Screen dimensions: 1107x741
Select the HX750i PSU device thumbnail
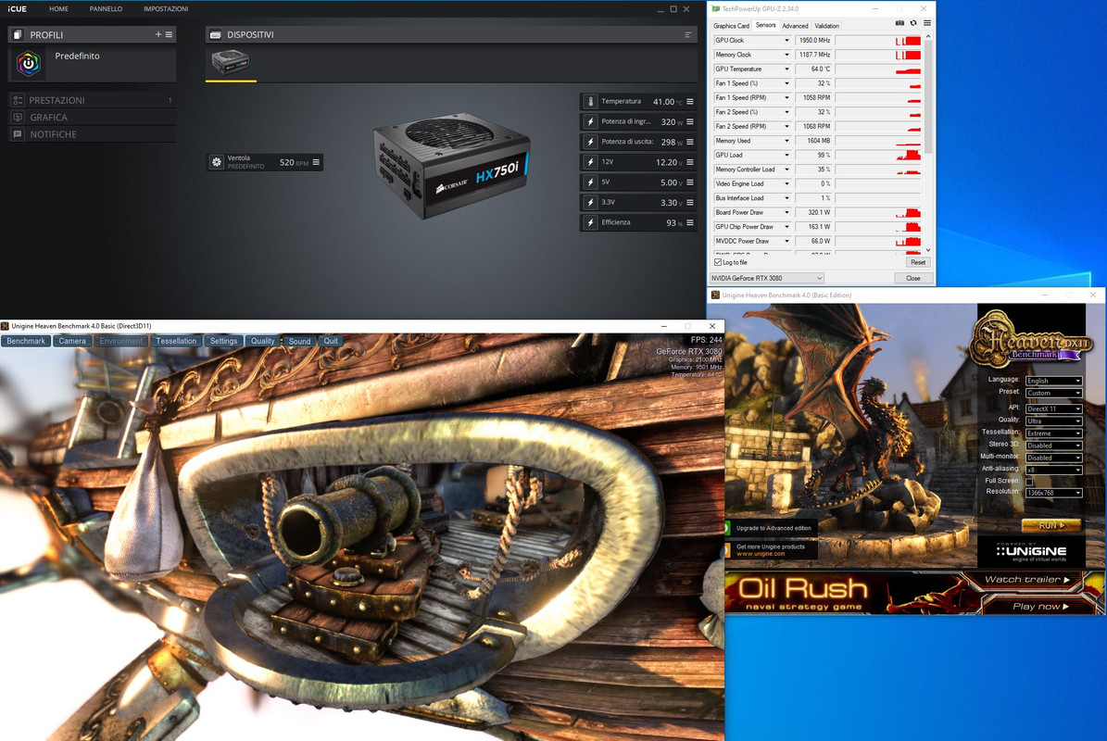pyautogui.click(x=230, y=62)
